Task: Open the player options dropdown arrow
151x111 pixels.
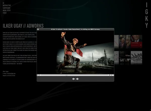Action: tap(113, 75)
